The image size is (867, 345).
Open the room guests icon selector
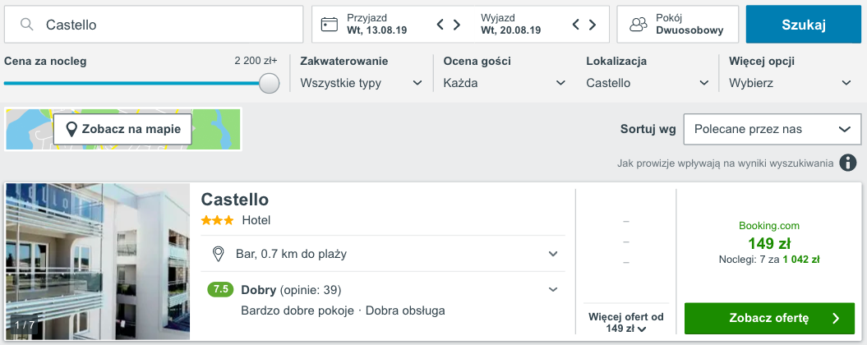[x=638, y=25]
